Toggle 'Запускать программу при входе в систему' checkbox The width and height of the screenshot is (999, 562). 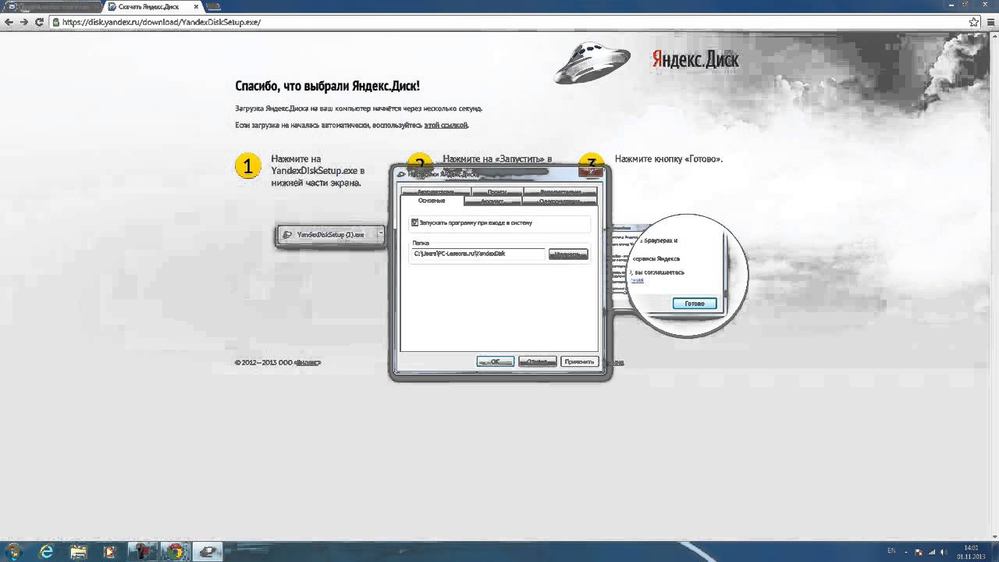415,222
